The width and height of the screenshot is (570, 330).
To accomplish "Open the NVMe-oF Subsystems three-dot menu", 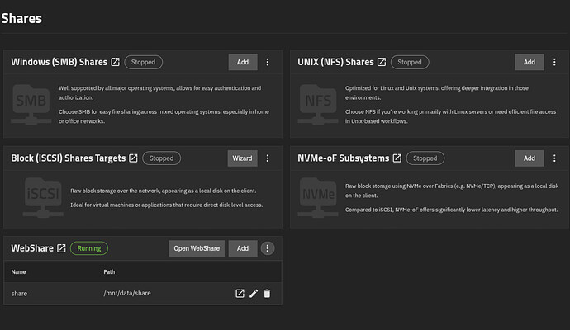I will pos(553,158).
